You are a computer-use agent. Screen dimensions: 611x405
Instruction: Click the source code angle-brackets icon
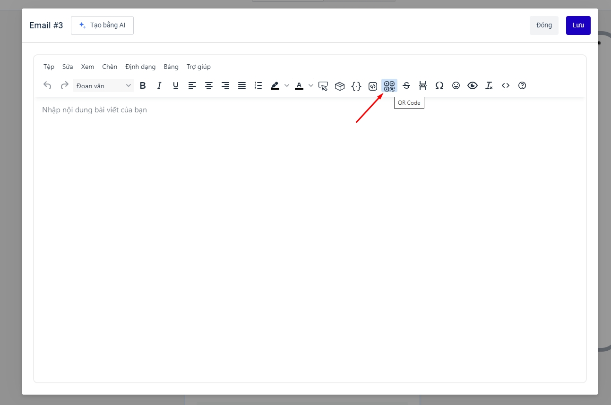pyautogui.click(x=506, y=85)
